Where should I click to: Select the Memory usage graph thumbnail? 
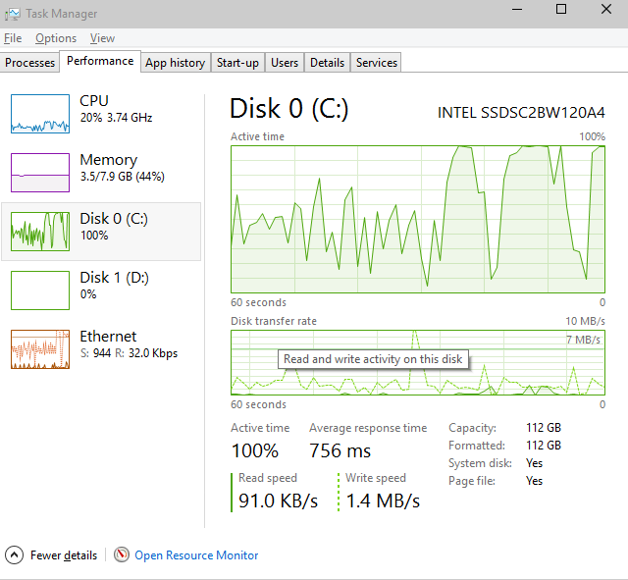click(40, 173)
